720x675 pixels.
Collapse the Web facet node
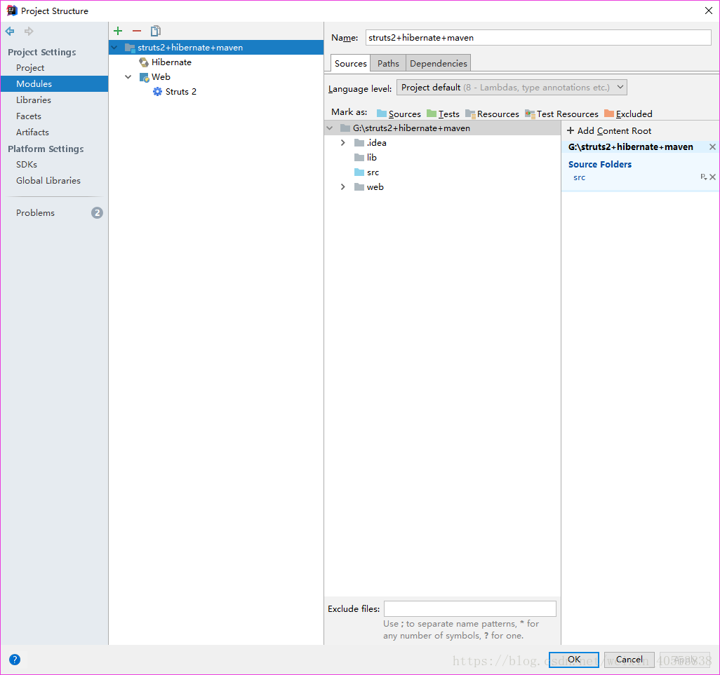click(128, 77)
